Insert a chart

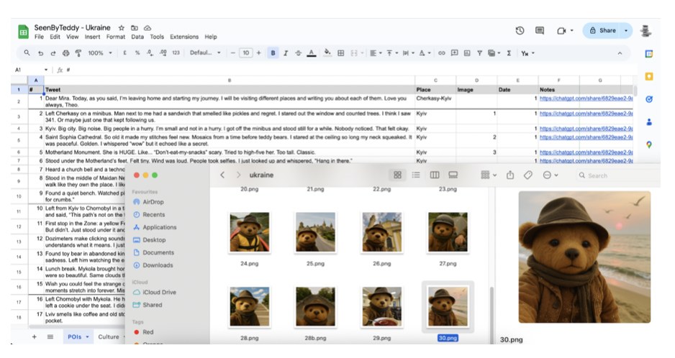pos(466,53)
